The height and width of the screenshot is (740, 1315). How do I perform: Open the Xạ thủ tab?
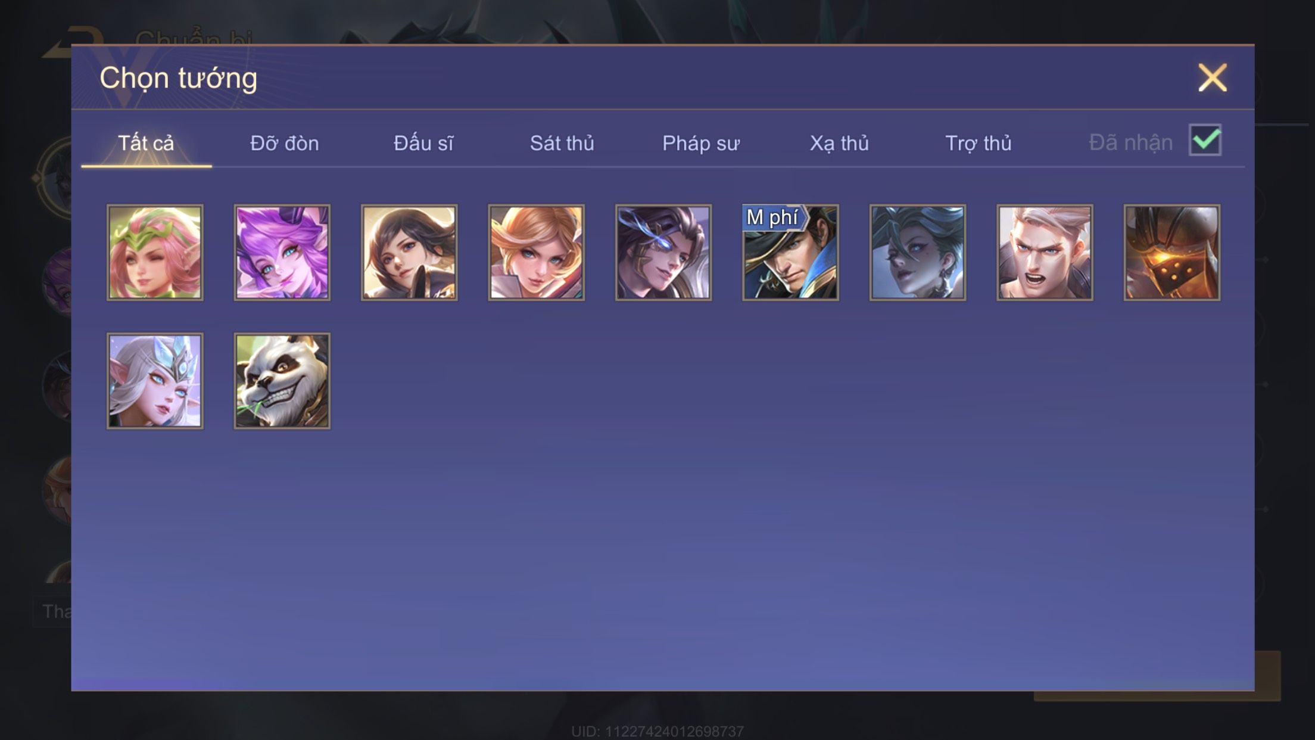pos(839,143)
